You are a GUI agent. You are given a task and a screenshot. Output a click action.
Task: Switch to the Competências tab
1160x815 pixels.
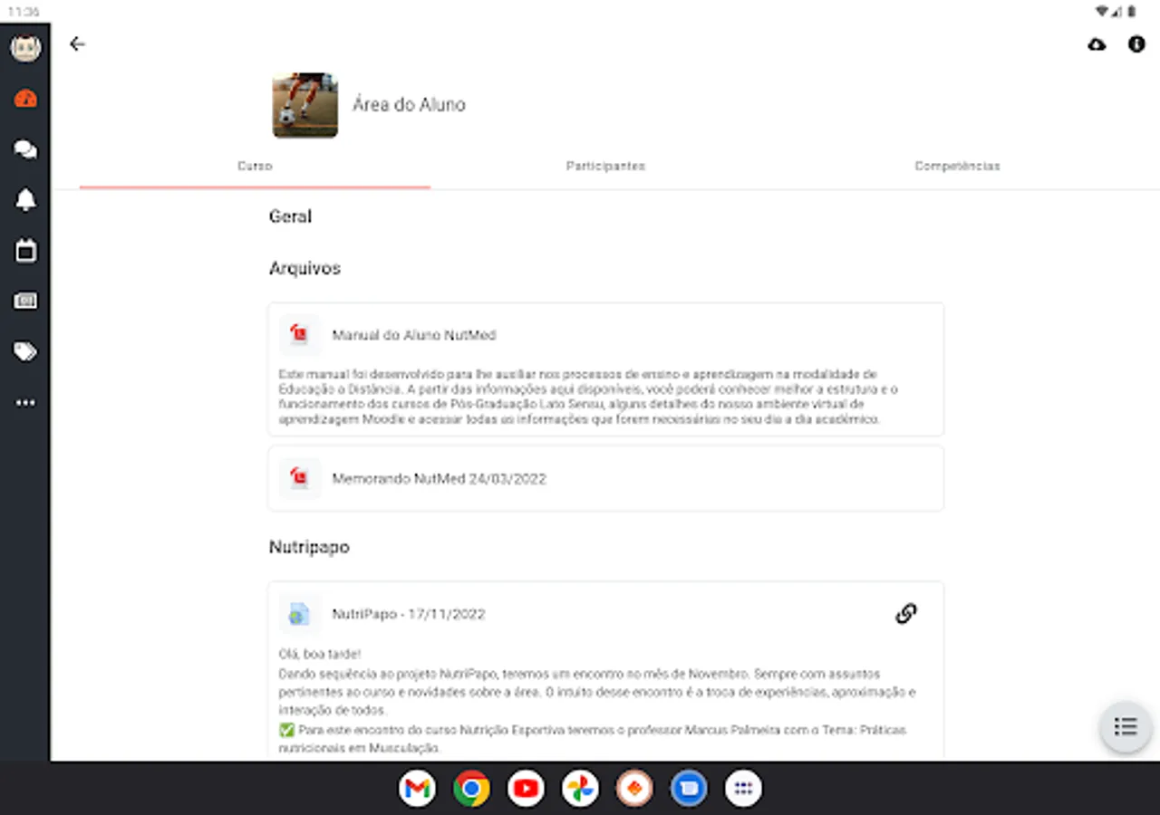tap(957, 167)
